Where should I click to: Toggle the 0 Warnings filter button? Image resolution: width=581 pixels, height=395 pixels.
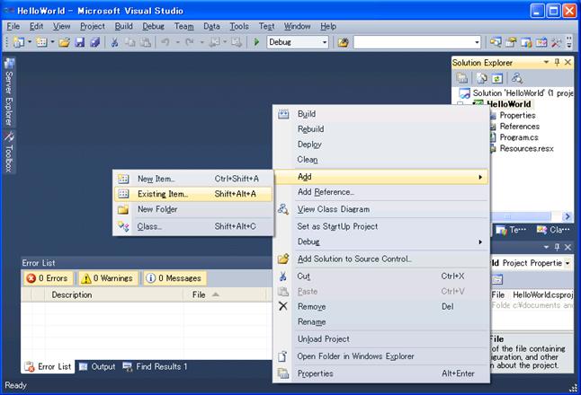(107, 278)
